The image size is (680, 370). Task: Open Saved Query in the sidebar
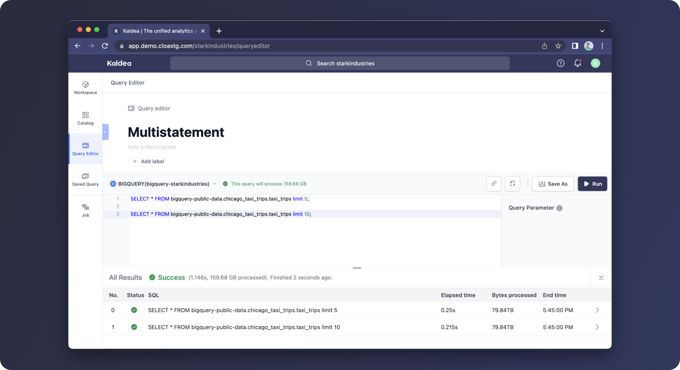pos(86,179)
